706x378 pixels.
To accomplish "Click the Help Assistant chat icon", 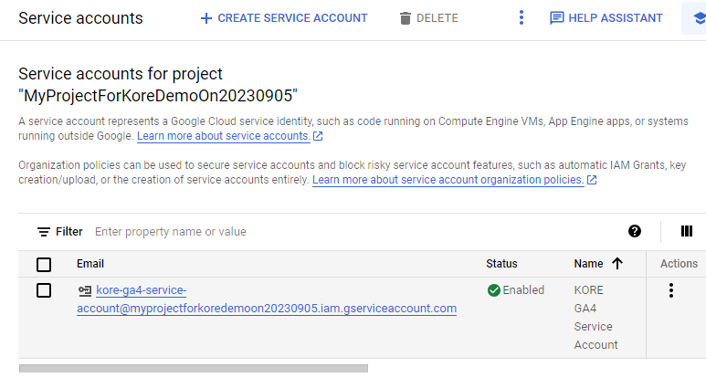I will tap(556, 18).
